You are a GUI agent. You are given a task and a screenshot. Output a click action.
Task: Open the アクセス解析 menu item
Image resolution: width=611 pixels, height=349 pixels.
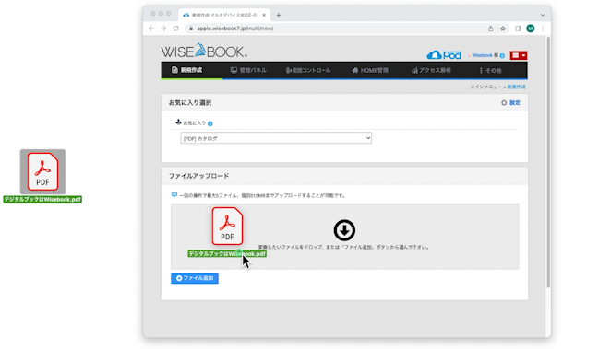pyautogui.click(x=431, y=70)
